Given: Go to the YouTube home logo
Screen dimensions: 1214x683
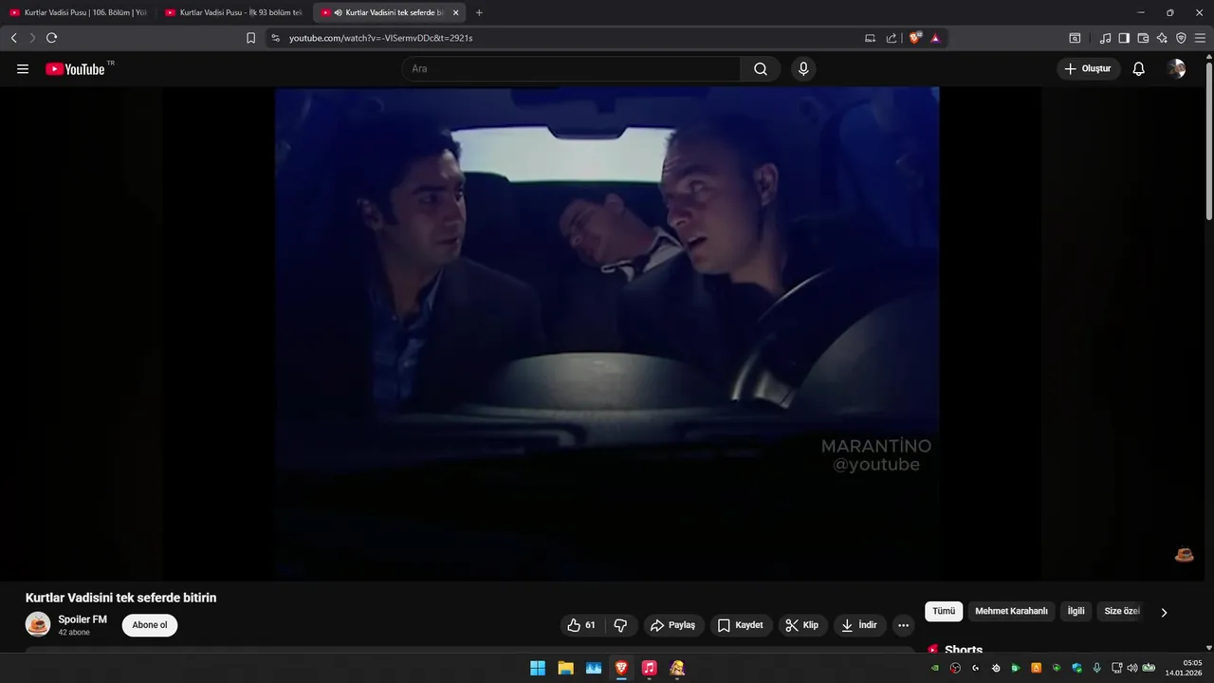Looking at the screenshot, I should tap(76, 69).
